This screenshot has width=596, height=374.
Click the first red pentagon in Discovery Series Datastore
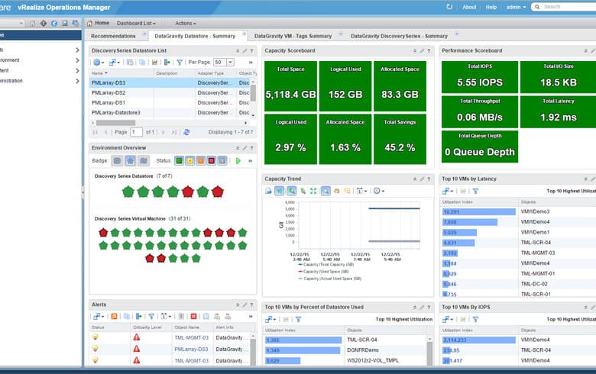tap(188, 192)
